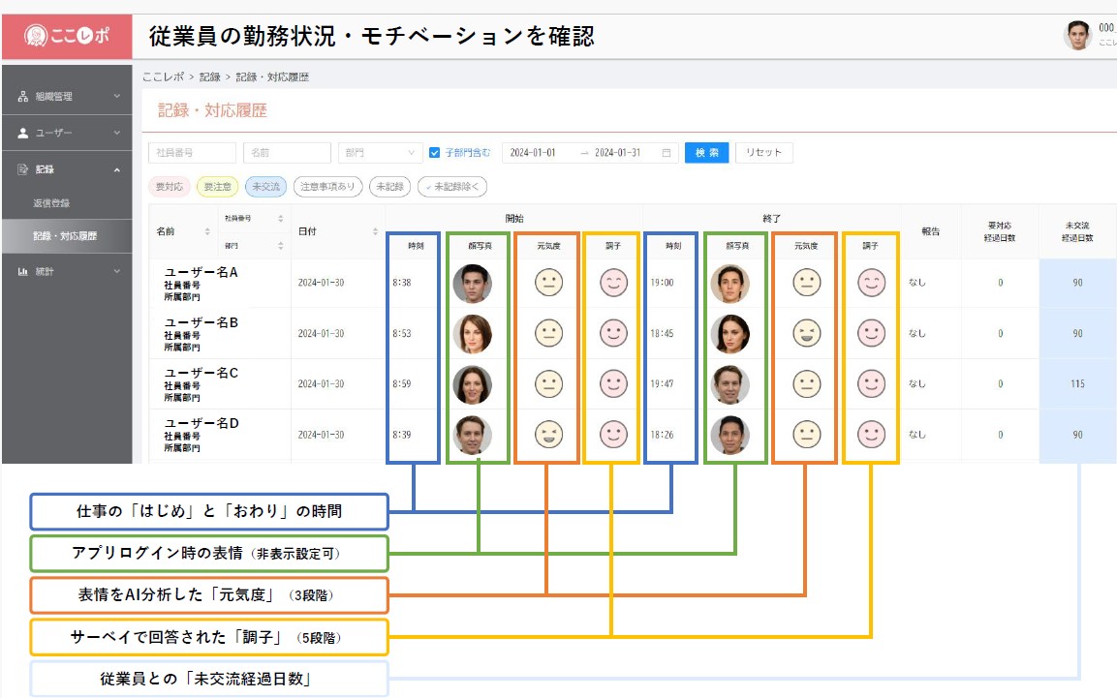The height and width of the screenshot is (698, 1117).
Task: Click the 未交流経過日数 value 115
Action: 1077,383
